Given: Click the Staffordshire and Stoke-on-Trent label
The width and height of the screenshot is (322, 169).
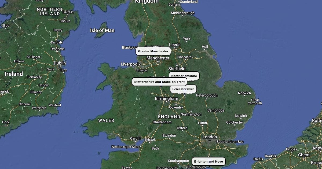Looking at the screenshot, I should point(159,82).
